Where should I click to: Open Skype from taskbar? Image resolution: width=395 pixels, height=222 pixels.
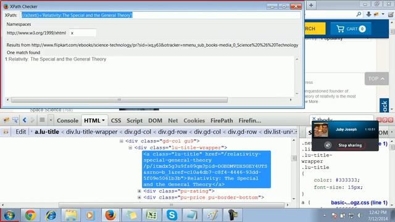[x=172, y=215]
